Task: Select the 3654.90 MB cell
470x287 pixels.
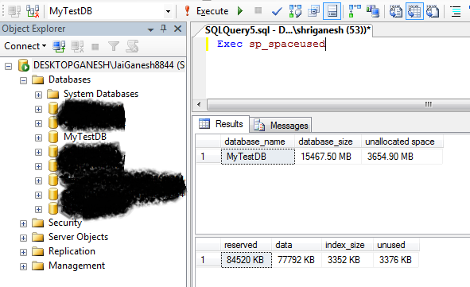Action: (402, 157)
